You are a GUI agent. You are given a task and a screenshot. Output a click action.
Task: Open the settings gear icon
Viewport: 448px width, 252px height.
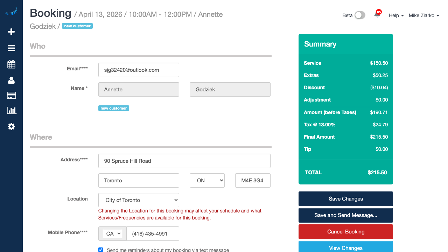(x=11, y=126)
